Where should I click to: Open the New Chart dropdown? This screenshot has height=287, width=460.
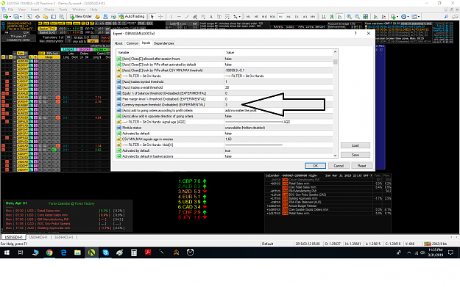click(7, 17)
